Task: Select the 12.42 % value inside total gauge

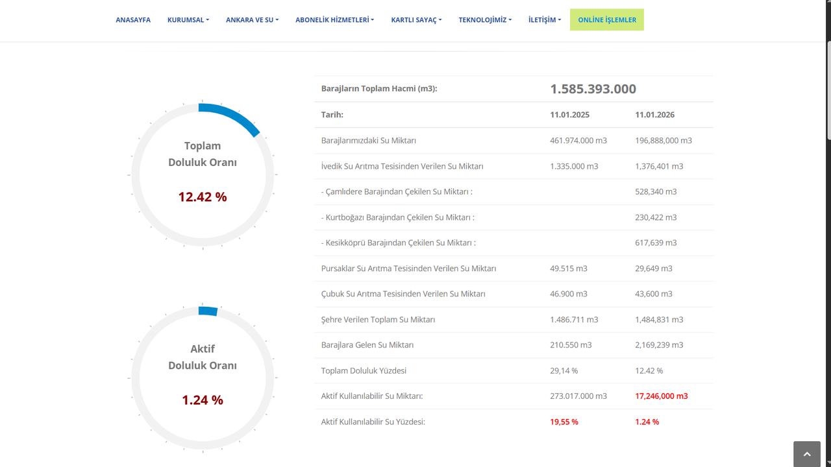Action: coord(203,197)
